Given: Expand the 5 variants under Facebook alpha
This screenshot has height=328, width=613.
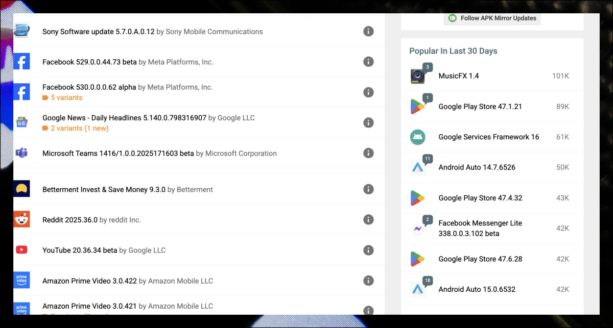Looking at the screenshot, I should 66,97.
